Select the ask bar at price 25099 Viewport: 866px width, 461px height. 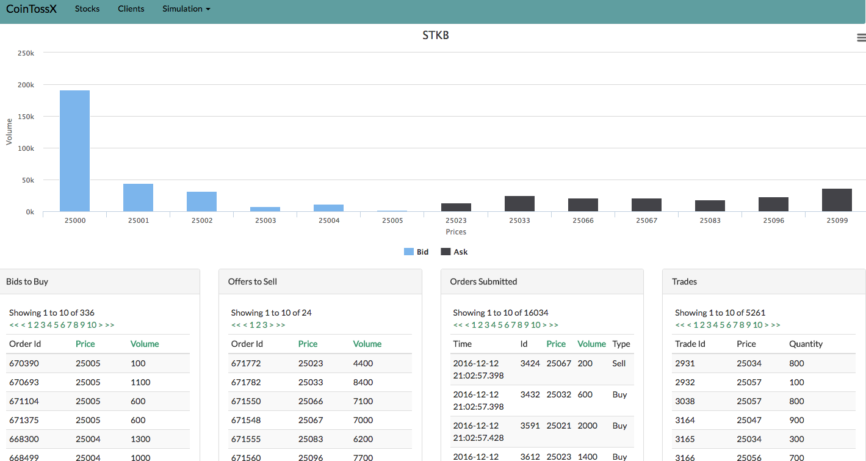click(837, 200)
